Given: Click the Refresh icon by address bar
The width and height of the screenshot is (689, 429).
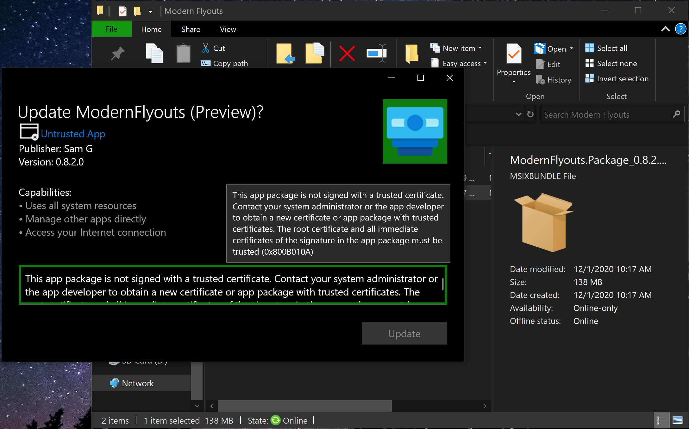Looking at the screenshot, I should pyautogui.click(x=530, y=114).
